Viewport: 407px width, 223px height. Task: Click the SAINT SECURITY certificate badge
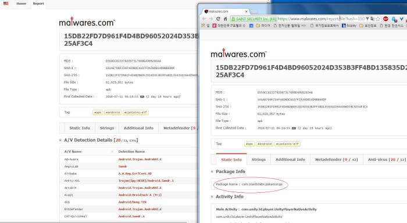254,19
